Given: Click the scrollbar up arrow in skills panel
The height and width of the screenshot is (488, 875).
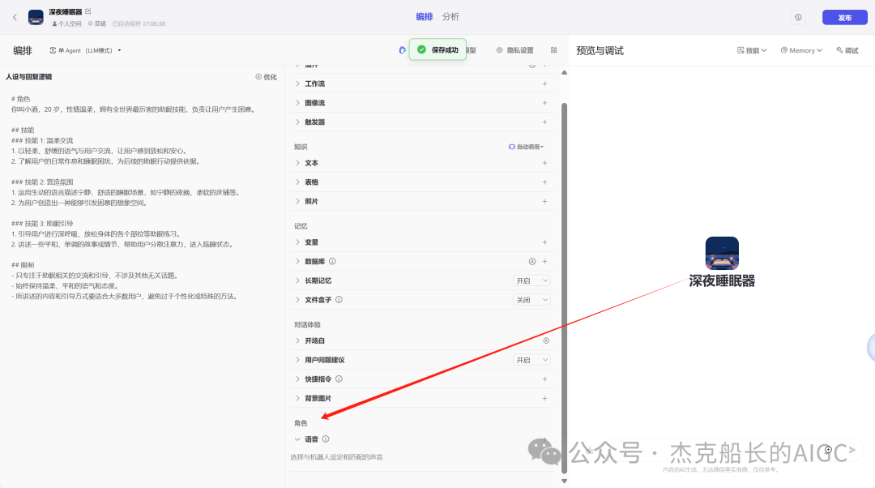Looking at the screenshot, I should pyautogui.click(x=564, y=73).
